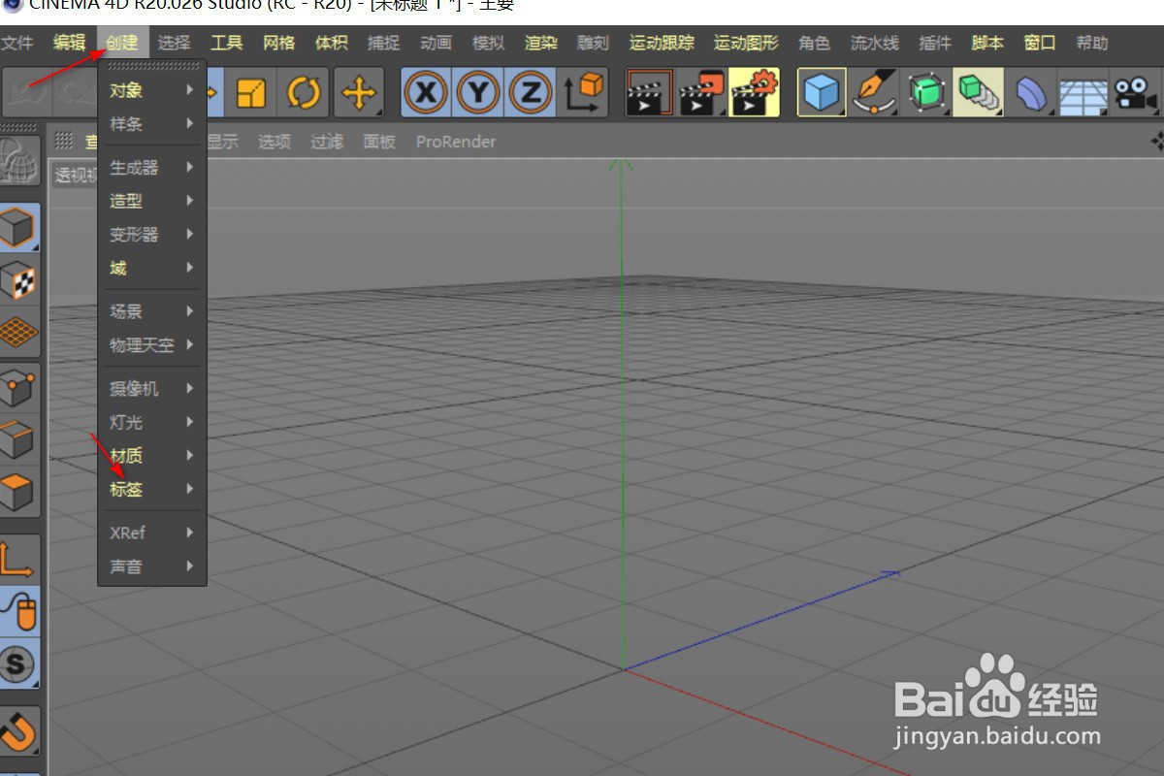1164x776 pixels.
Task: Toggle the coordinate system icon
Action: (584, 93)
